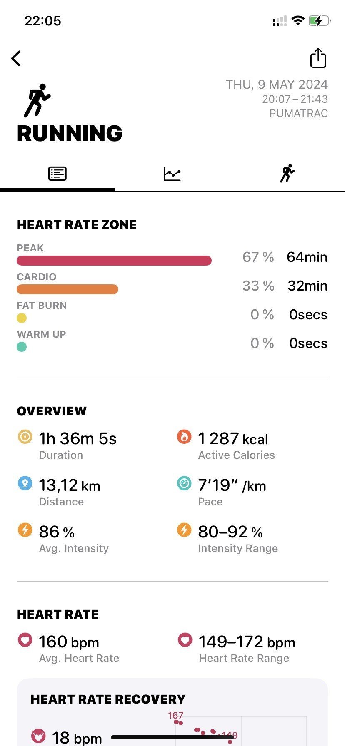The width and height of the screenshot is (345, 746).
Task: Tap the Active Calories flame icon
Action: tap(184, 437)
